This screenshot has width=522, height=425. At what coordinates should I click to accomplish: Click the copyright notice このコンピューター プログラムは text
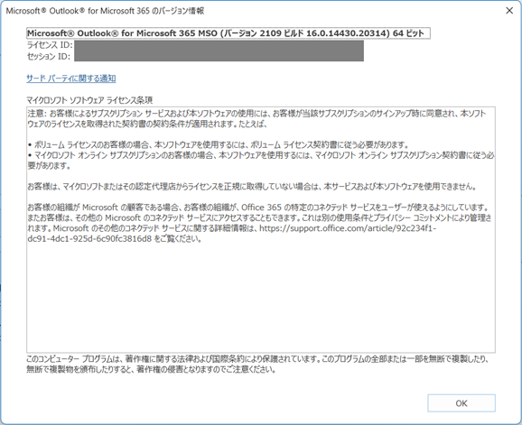[257, 365]
